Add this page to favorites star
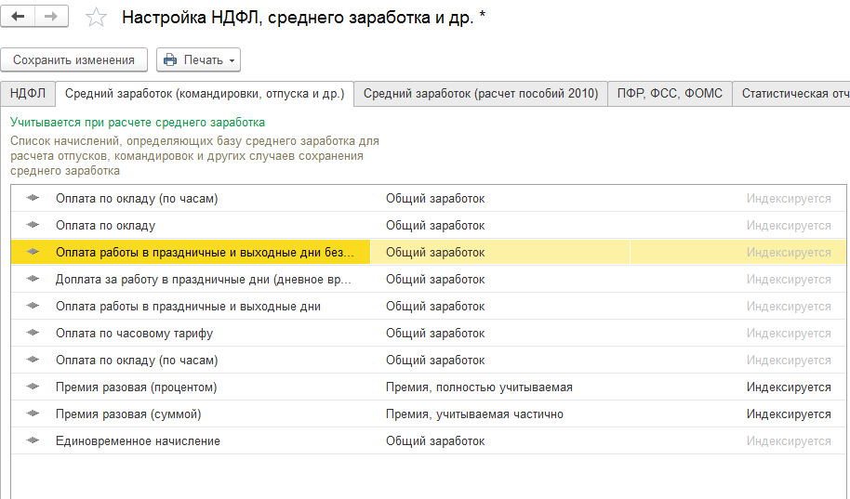Screen dimensions: 850x499 (95, 18)
